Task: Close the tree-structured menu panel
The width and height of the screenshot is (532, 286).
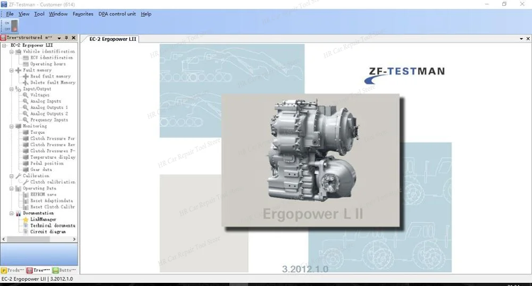Action: (x=73, y=38)
